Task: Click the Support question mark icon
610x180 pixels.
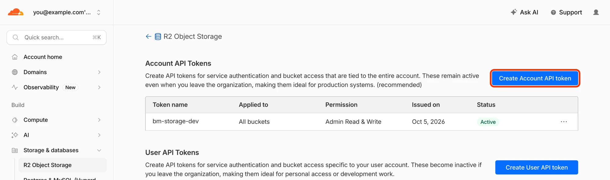Action: [x=553, y=12]
